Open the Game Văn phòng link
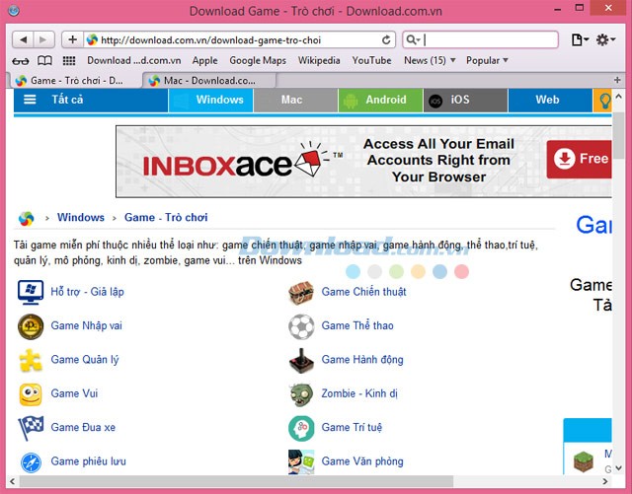Image resolution: width=632 pixels, height=494 pixels. coord(362,461)
